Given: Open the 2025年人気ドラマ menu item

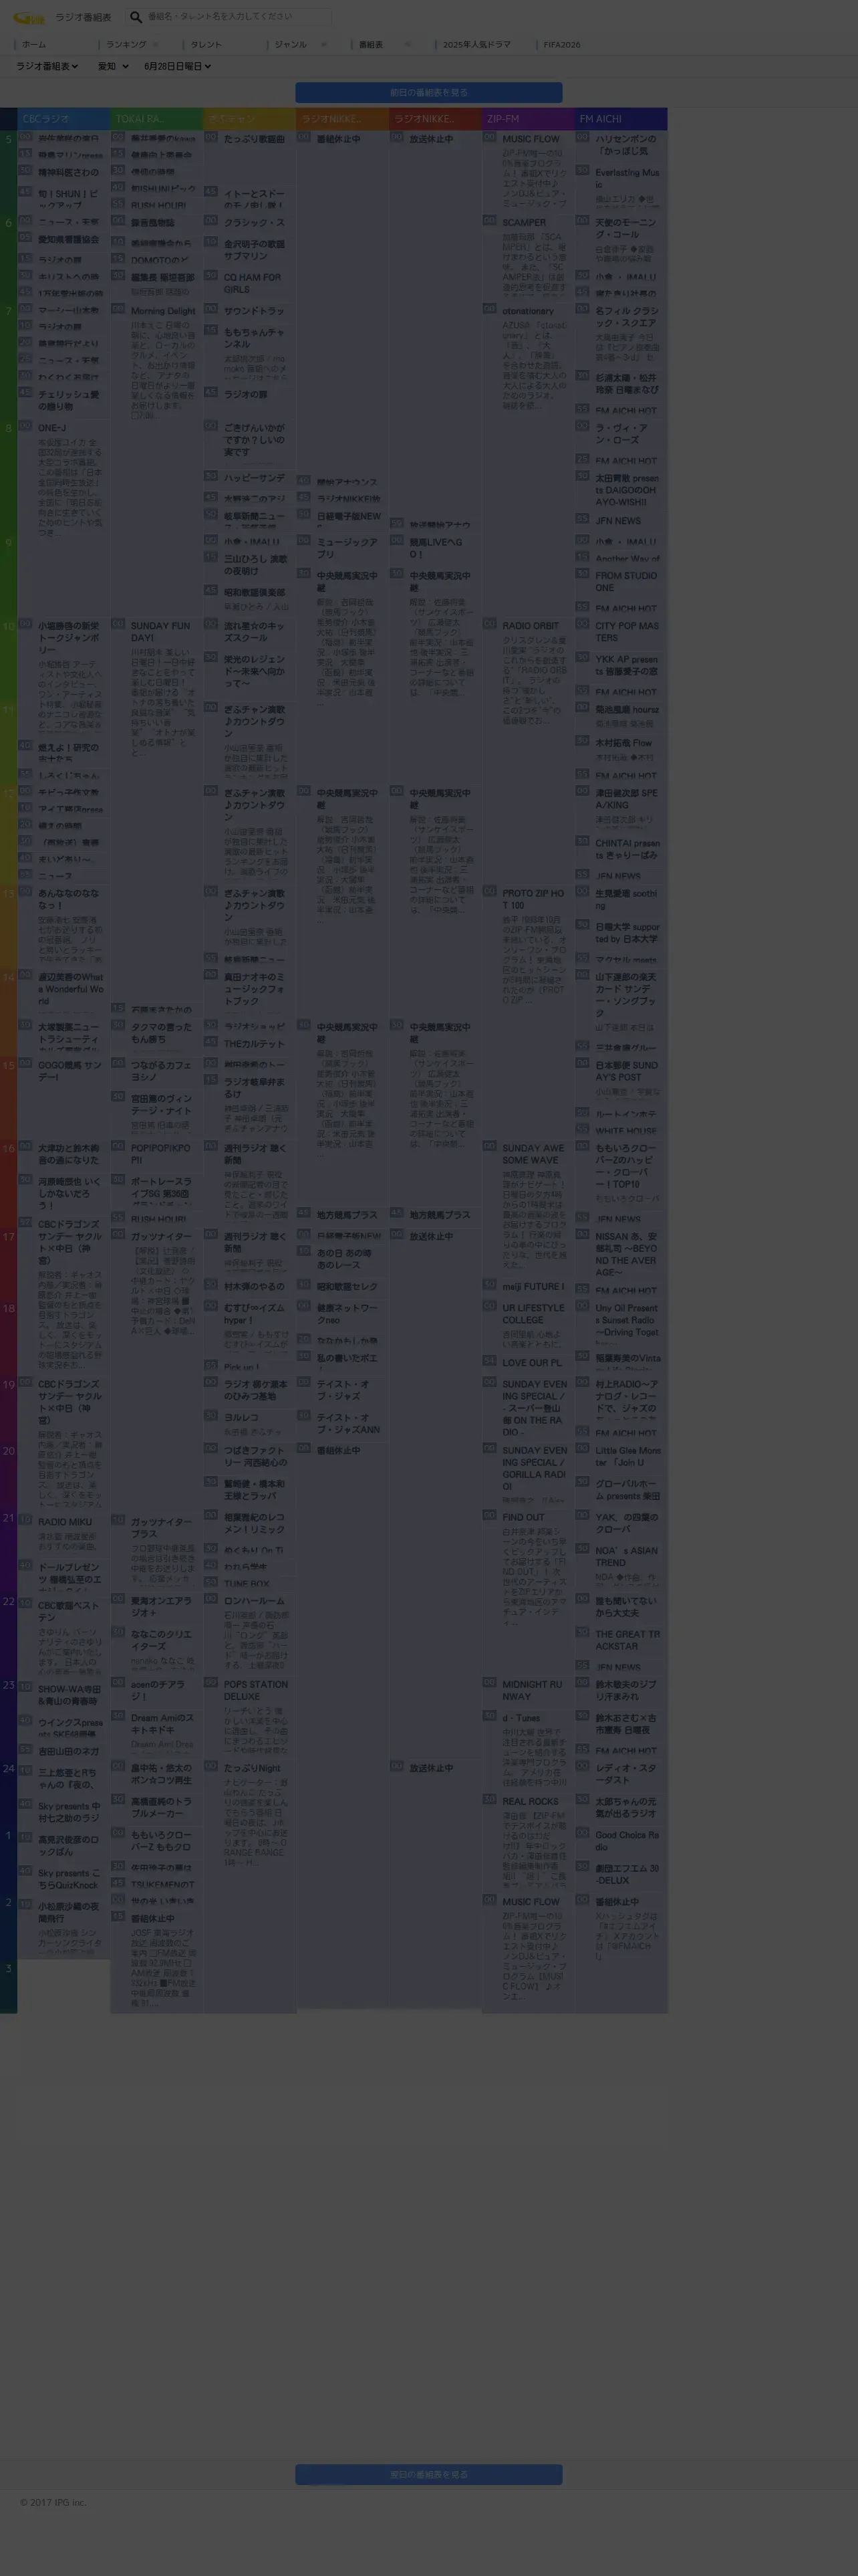Looking at the screenshot, I should click(476, 45).
